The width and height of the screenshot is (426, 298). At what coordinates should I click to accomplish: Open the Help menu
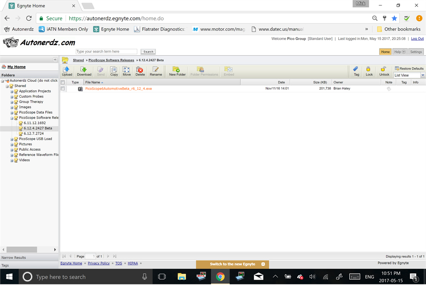[x=400, y=52]
